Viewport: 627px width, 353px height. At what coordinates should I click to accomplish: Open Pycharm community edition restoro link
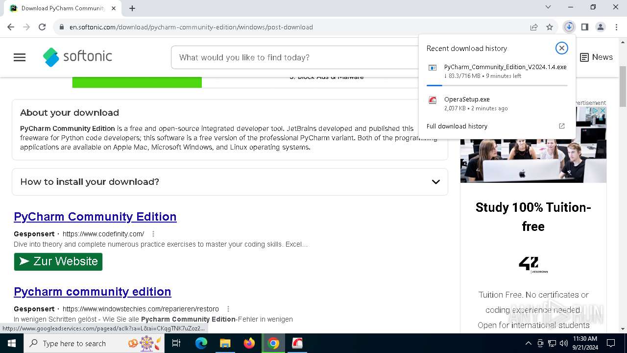coord(93,292)
